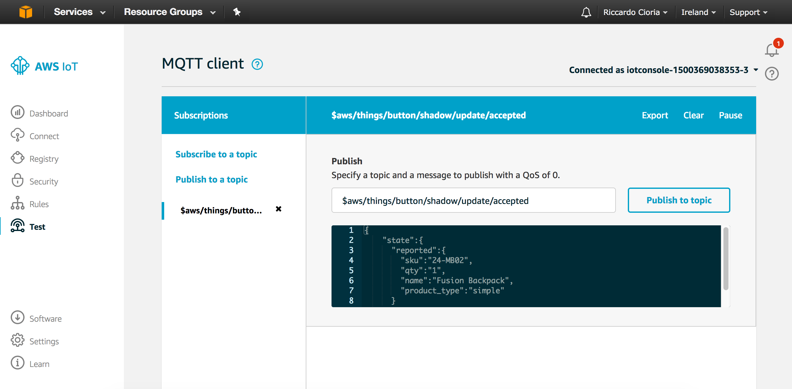Click the "reported":{ line in editor
The height and width of the screenshot is (389, 792).
click(418, 250)
